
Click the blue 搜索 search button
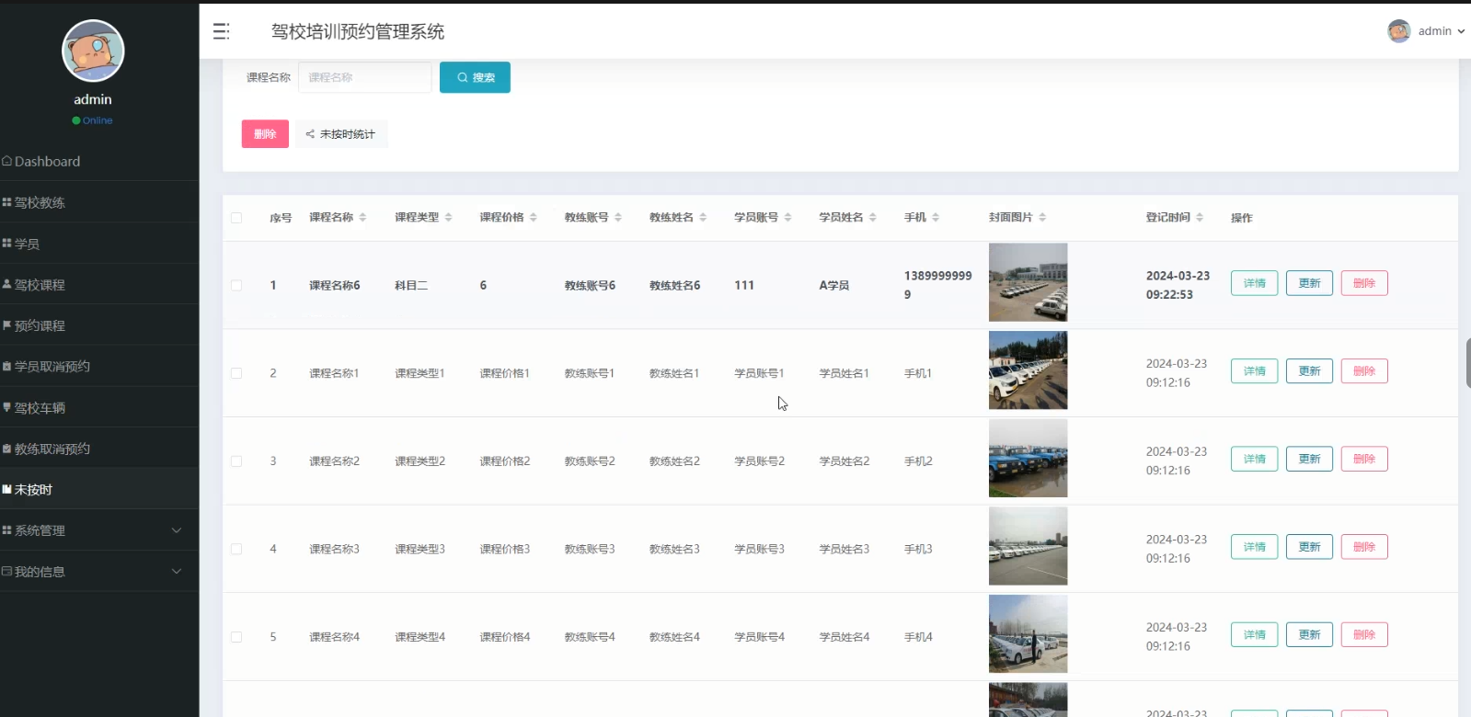[x=475, y=77]
